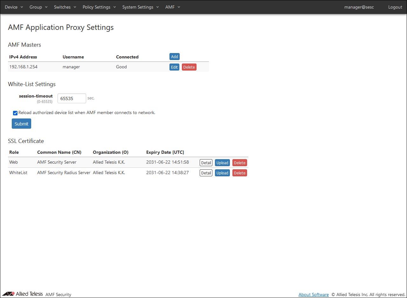The height and width of the screenshot is (298, 407).
Task: Click the session-timeout input field
Action: [72, 98]
